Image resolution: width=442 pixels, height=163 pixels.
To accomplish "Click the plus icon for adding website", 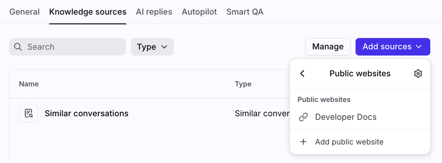I will pyautogui.click(x=303, y=142).
